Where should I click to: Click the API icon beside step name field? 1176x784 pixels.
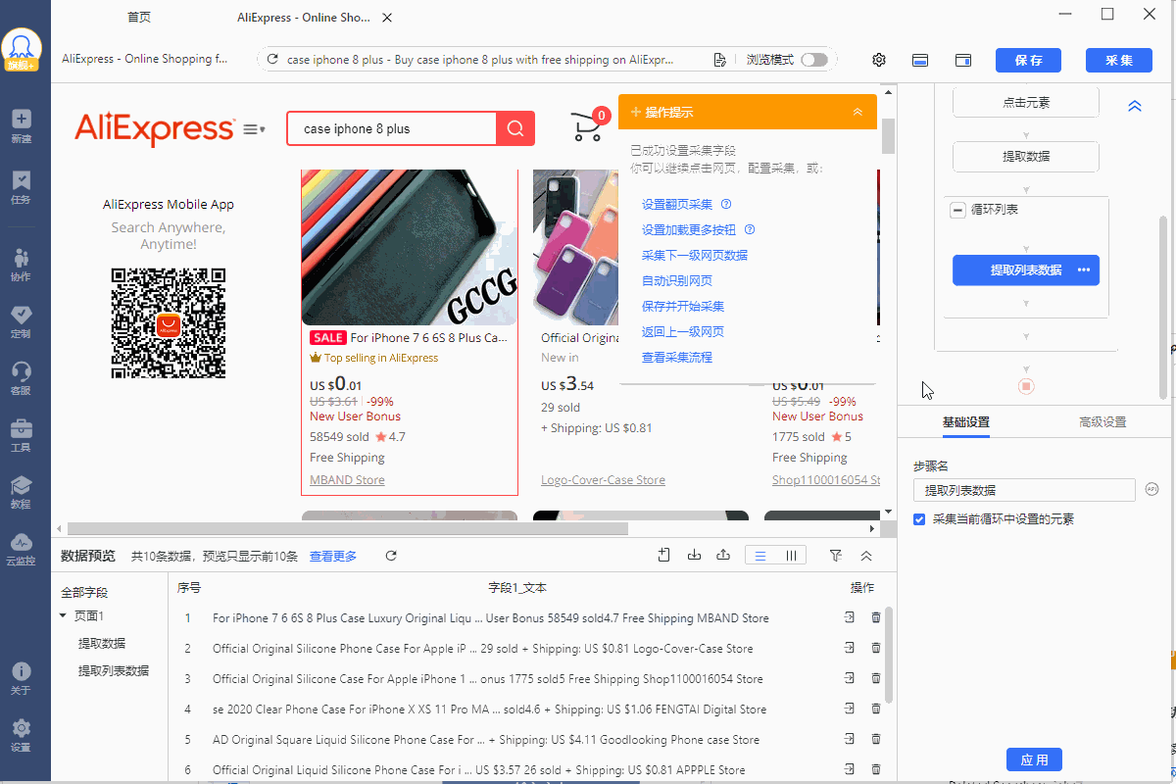click(x=1151, y=489)
